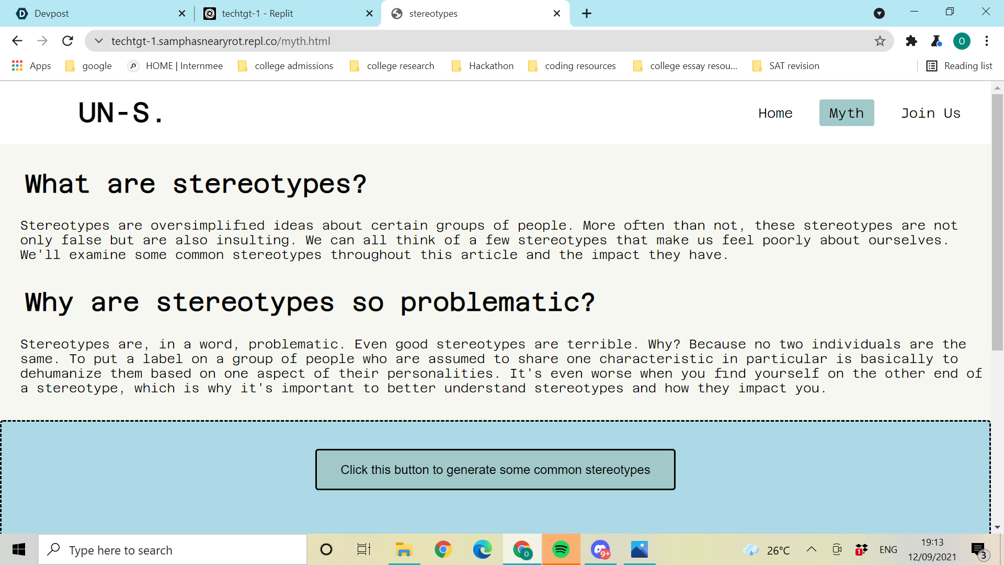The height and width of the screenshot is (565, 1004).
Task: Go back to the previous page
Action: 17,41
